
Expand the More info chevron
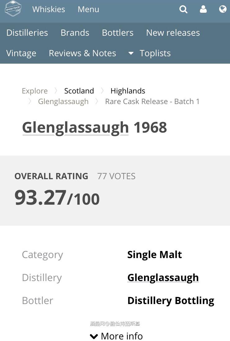[x=94, y=336]
